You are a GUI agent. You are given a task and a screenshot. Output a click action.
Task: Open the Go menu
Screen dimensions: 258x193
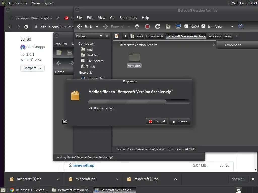click(x=112, y=18)
